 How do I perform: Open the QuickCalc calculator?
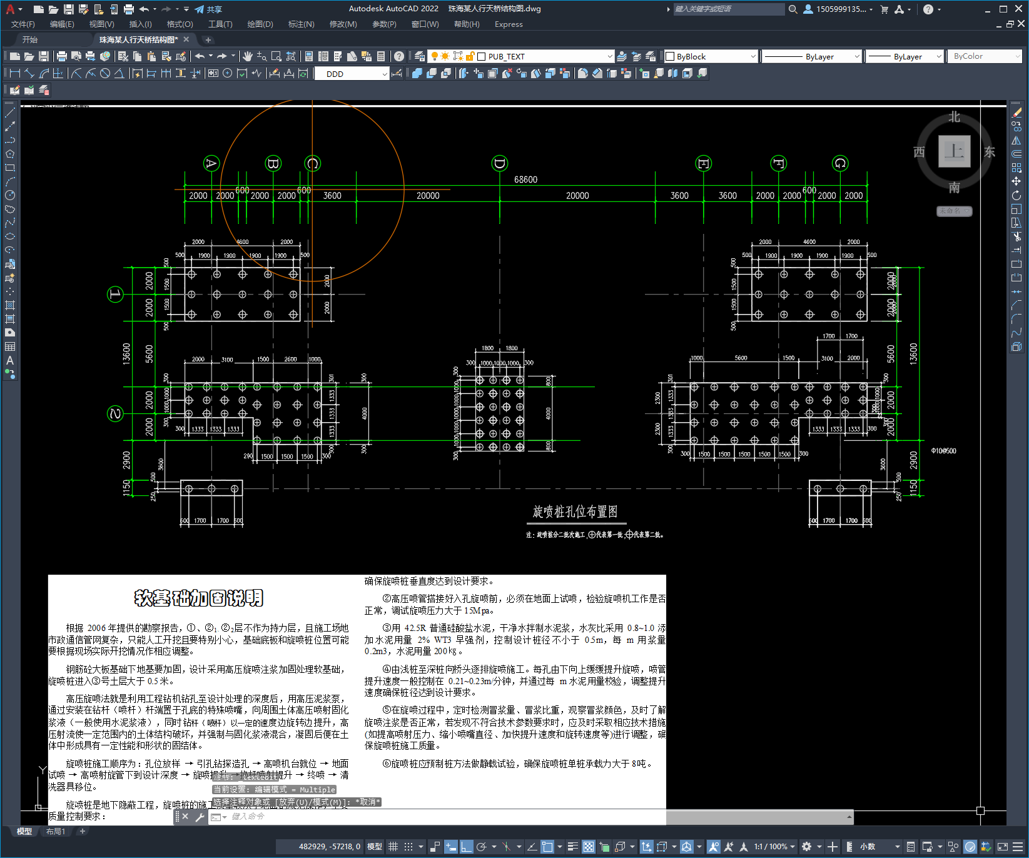coord(381,56)
